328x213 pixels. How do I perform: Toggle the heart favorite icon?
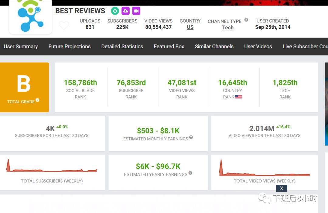(64, 26)
